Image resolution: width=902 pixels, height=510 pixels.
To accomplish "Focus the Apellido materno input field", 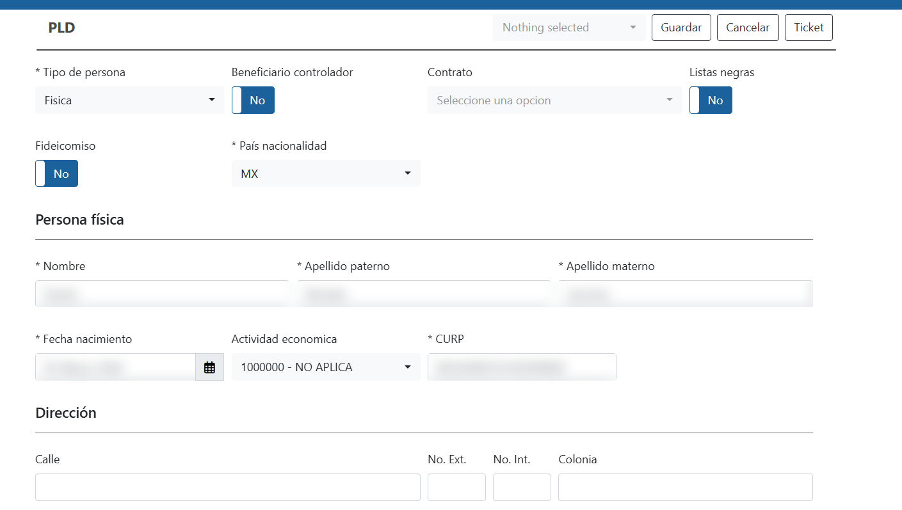I will click(686, 294).
